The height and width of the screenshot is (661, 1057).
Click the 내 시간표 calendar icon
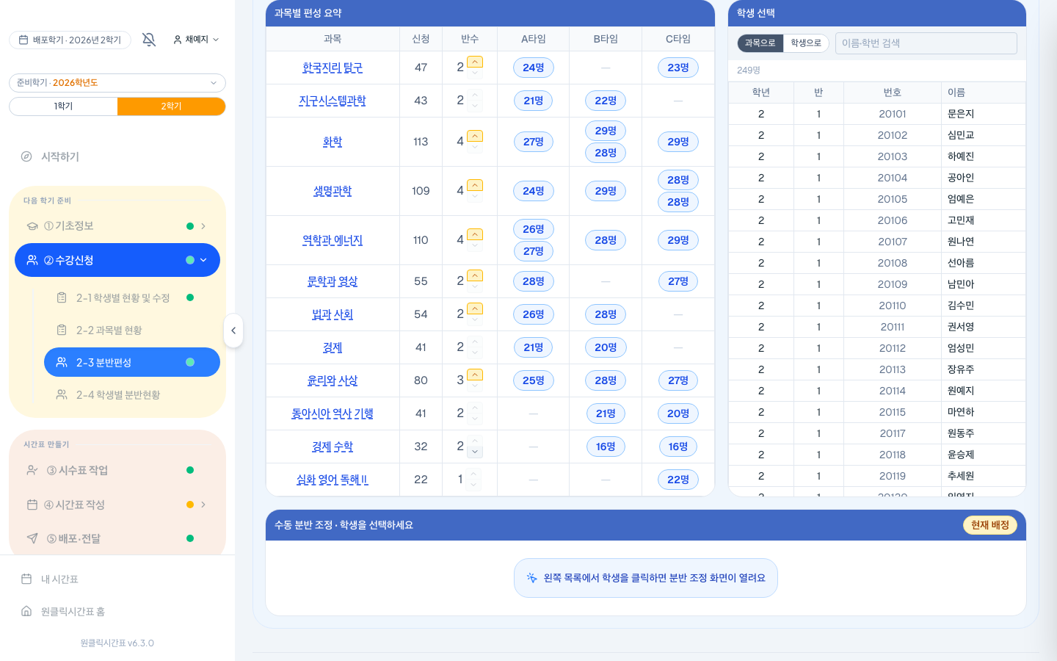point(26,579)
